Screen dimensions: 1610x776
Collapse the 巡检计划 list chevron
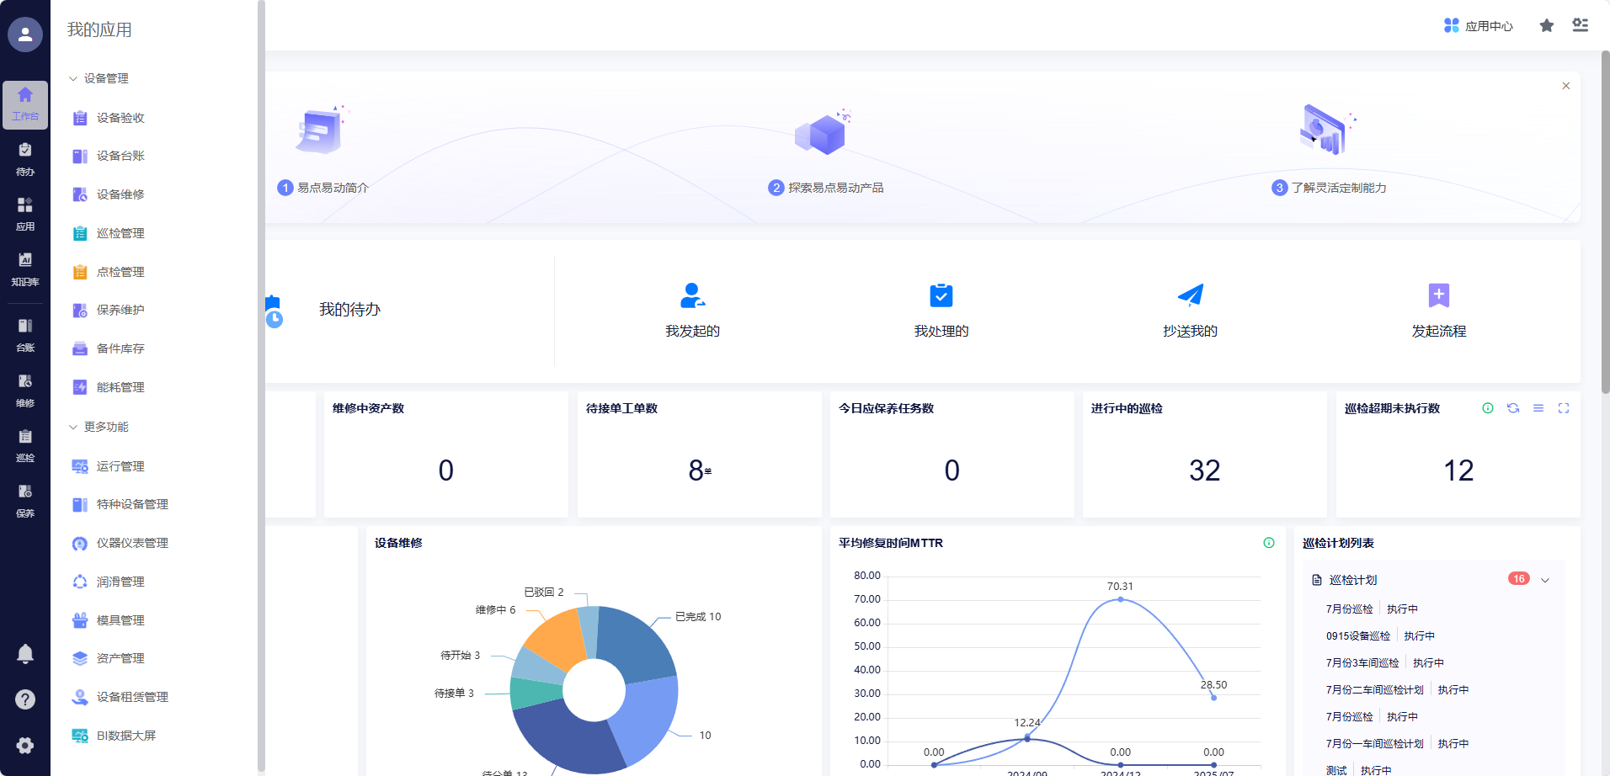click(1545, 580)
